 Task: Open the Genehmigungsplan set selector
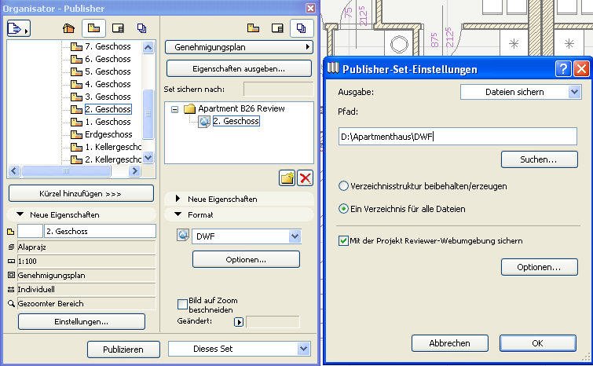(239, 47)
